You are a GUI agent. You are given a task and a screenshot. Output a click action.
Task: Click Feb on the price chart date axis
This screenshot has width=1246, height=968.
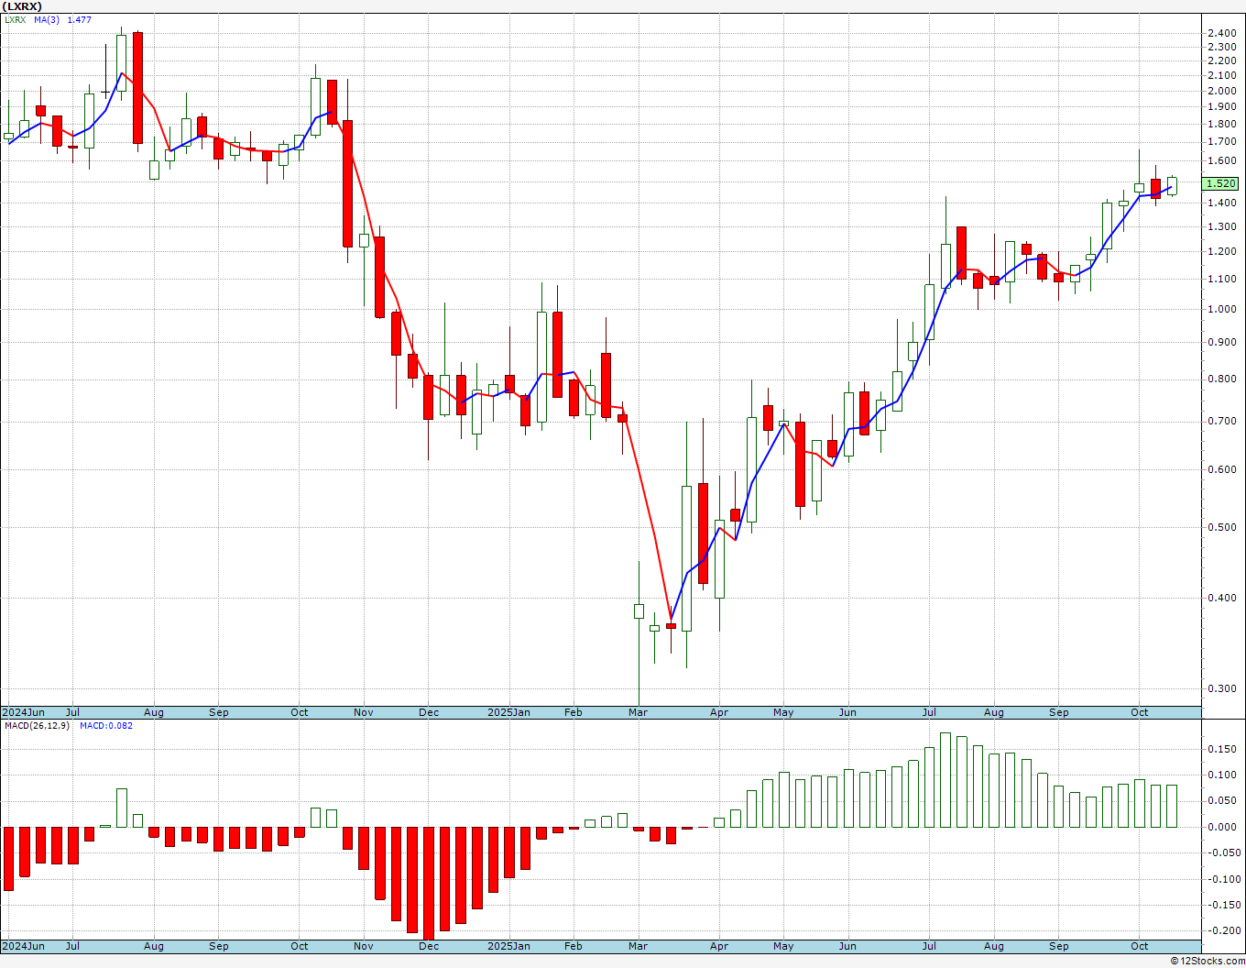pos(574,712)
